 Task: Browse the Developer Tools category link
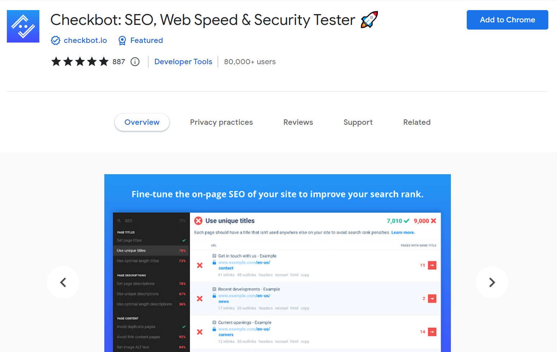[183, 62]
